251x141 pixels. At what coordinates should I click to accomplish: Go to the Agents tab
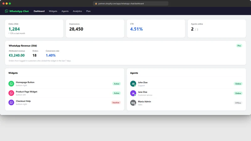(x=65, y=11)
